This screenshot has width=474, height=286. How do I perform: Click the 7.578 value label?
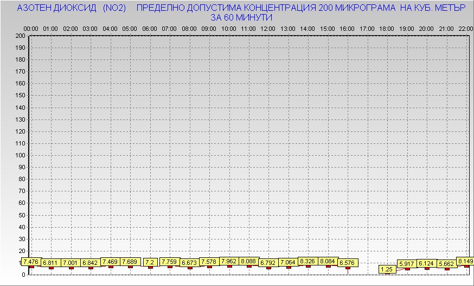(209, 262)
